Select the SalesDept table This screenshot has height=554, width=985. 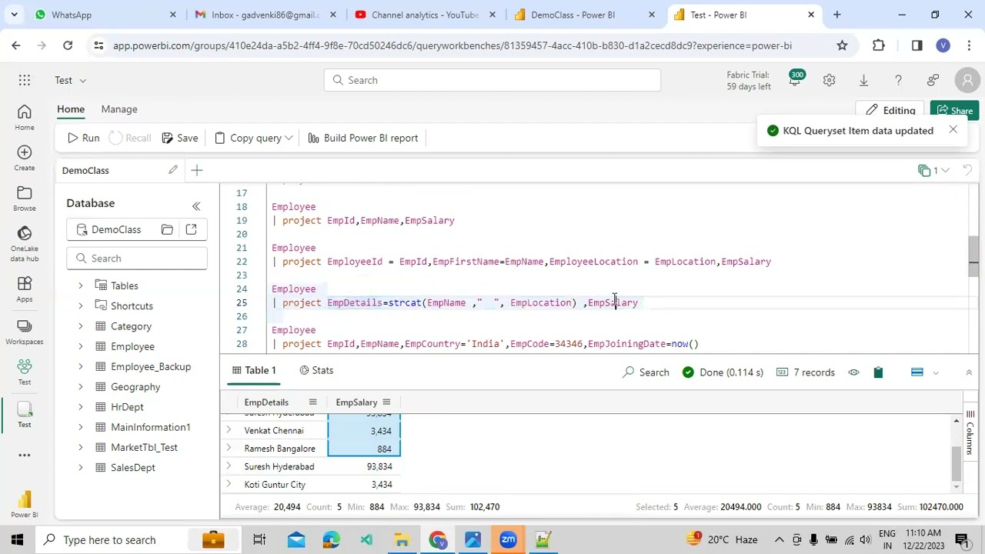pyautogui.click(x=132, y=468)
